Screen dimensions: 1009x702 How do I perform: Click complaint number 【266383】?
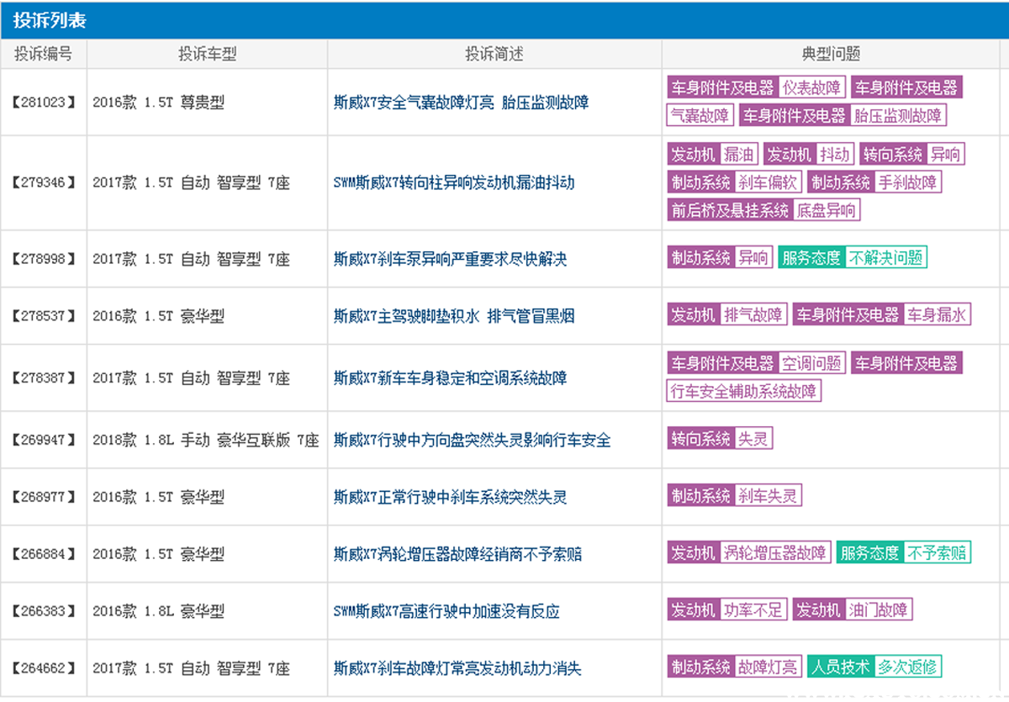[x=44, y=611]
